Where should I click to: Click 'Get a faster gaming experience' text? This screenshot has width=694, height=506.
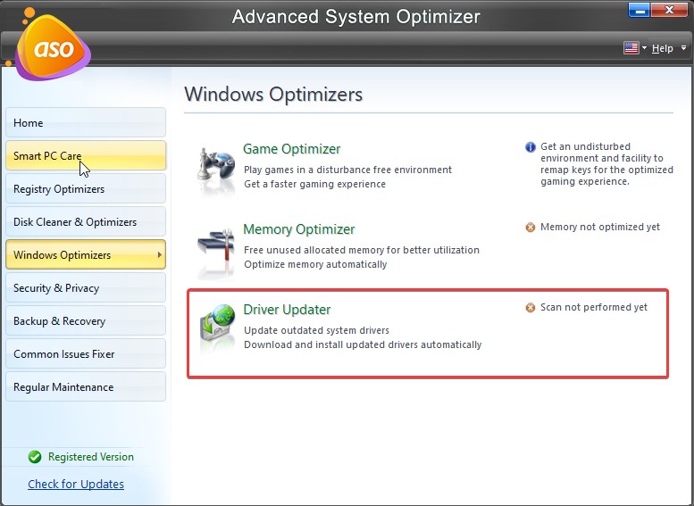pyautogui.click(x=314, y=184)
